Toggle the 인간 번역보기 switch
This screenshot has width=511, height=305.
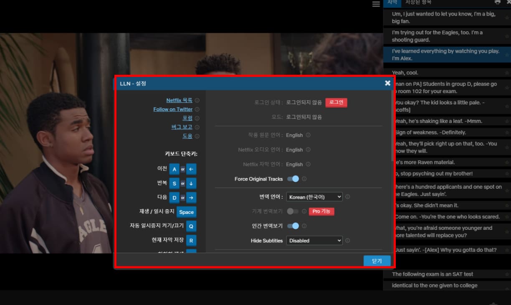click(x=293, y=226)
